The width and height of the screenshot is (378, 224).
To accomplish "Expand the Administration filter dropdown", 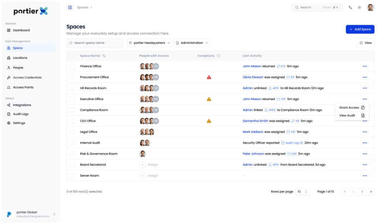I will [x=192, y=43].
